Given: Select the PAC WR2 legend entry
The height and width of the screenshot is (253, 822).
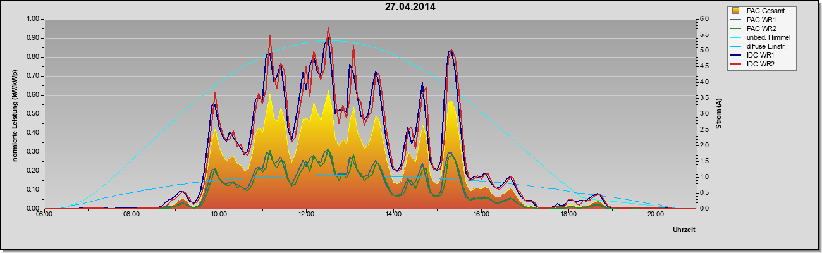Looking at the screenshot, I should pyautogui.click(x=760, y=28).
